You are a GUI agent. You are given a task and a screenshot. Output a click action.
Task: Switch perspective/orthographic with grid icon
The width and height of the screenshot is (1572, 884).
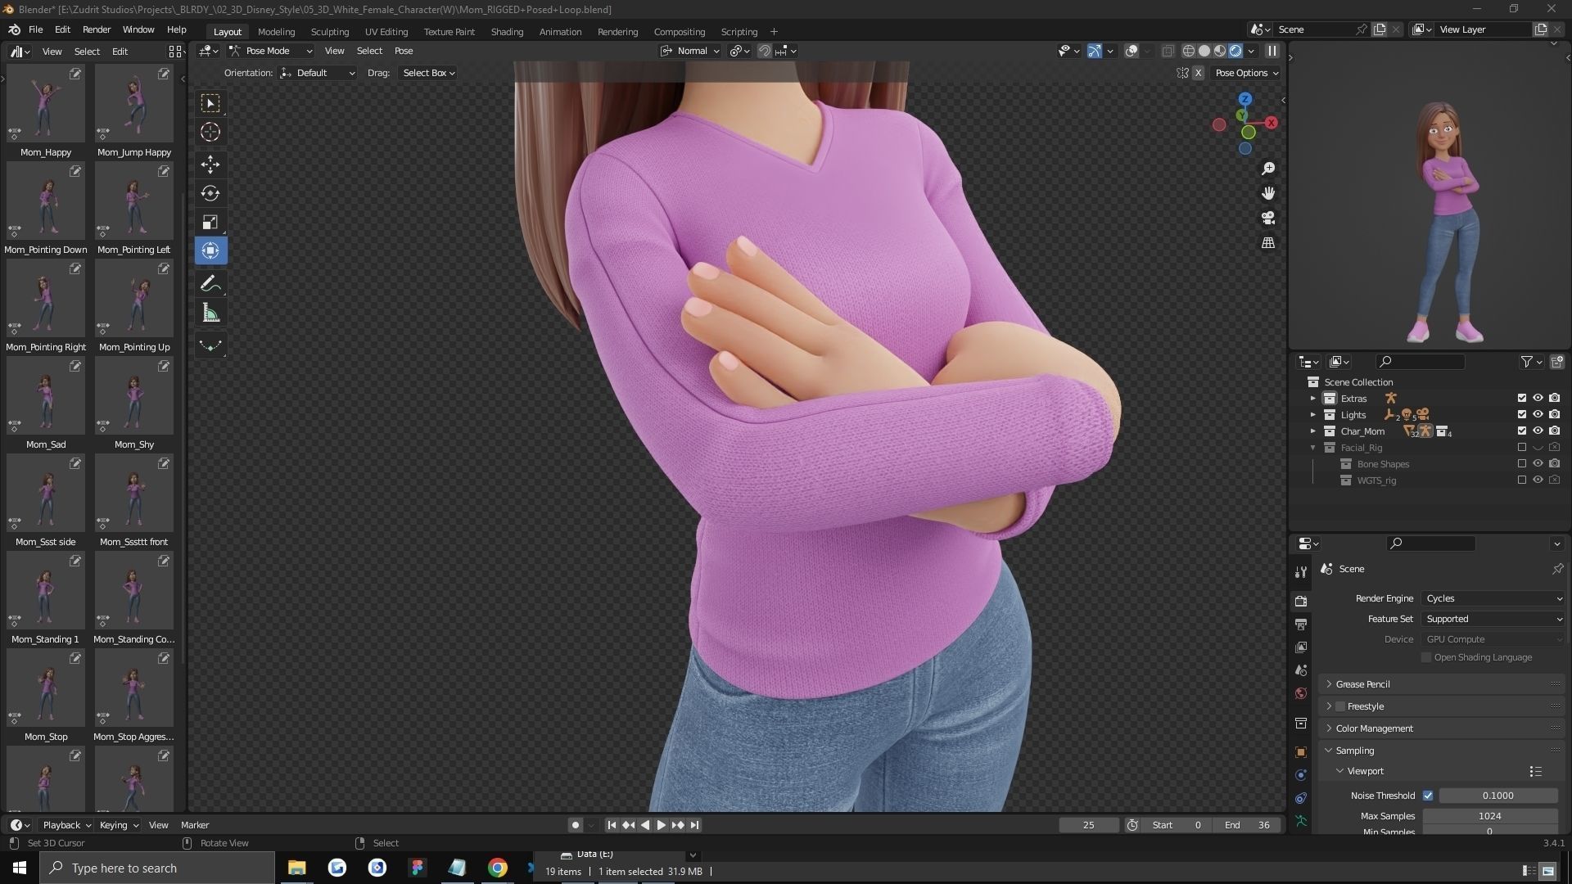click(x=1268, y=242)
